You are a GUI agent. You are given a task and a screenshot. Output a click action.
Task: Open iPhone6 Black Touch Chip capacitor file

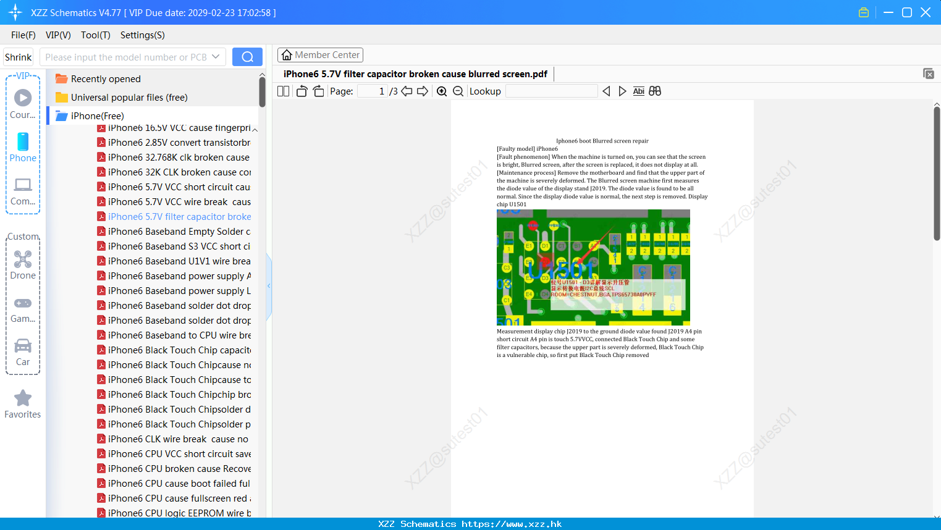point(174,350)
